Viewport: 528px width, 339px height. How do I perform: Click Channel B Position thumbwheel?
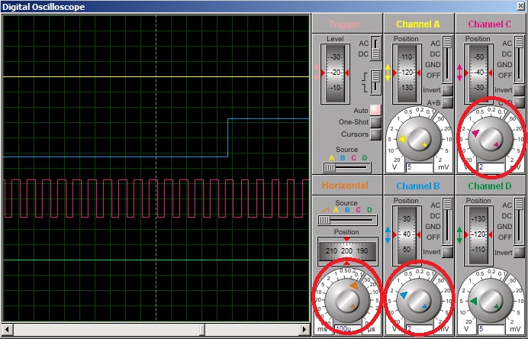[407, 235]
